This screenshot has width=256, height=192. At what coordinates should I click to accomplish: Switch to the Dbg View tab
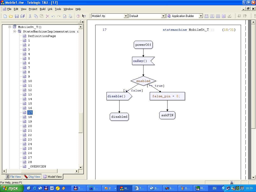coord(32,176)
